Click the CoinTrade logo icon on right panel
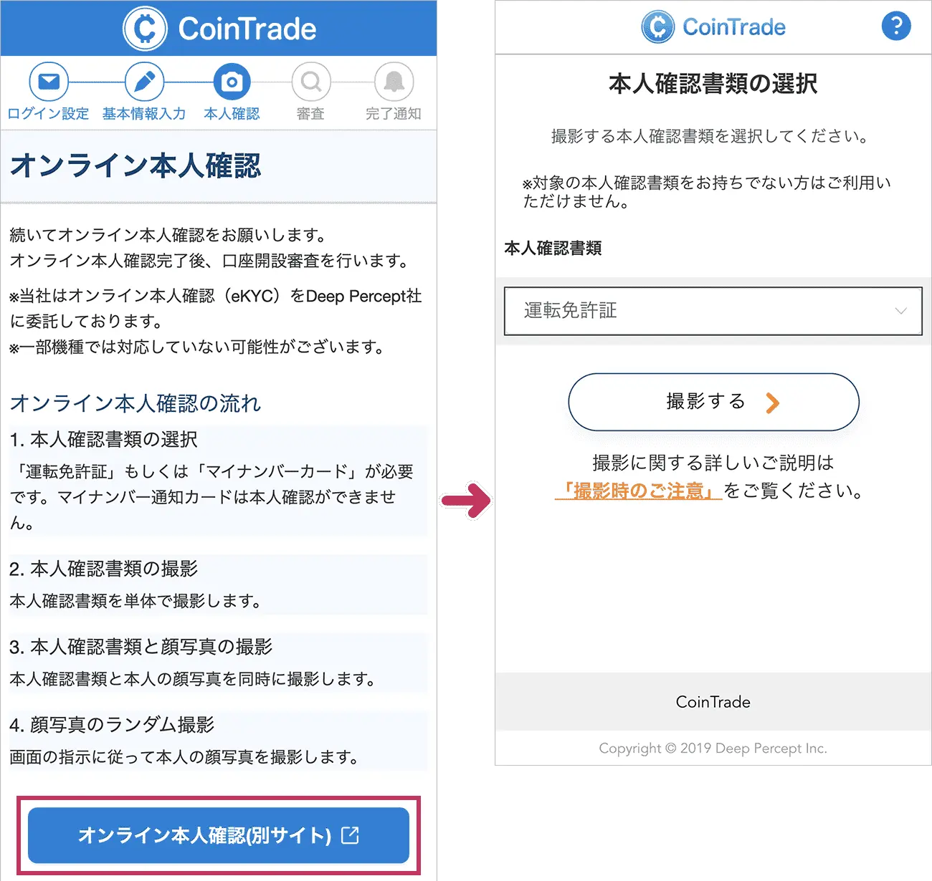The height and width of the screenshot is (881, 932). [657, 27]
